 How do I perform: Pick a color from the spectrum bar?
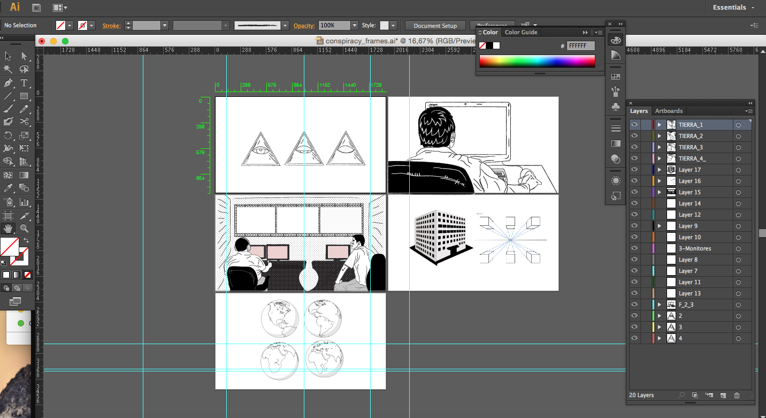pos(537,61)
